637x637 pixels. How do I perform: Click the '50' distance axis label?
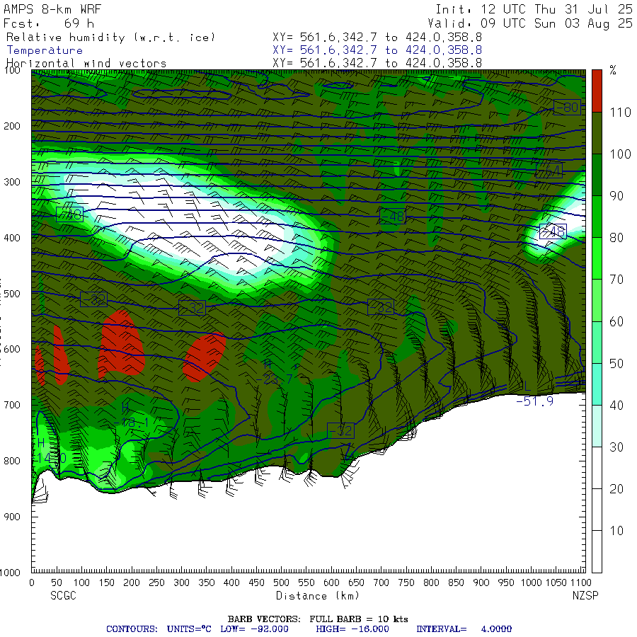click(x=57, y=583)
